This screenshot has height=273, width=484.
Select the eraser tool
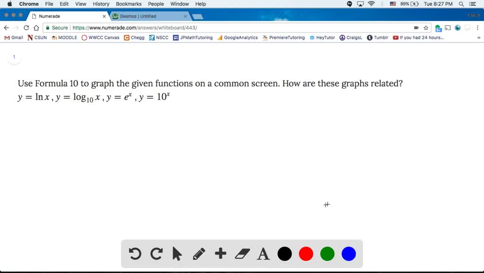click(x=242, y=254)
